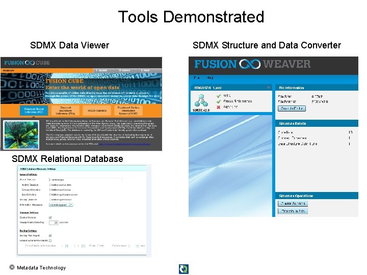This screenshot has height=275, width=367.
Task: Click the Fusion Weaver infinity logo
Action: 250,64
